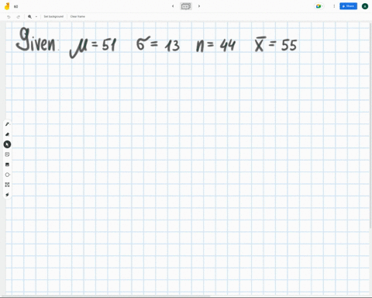
Task: Open the Google account avatar
Action: pyautogui.click(x=365, y=6)
